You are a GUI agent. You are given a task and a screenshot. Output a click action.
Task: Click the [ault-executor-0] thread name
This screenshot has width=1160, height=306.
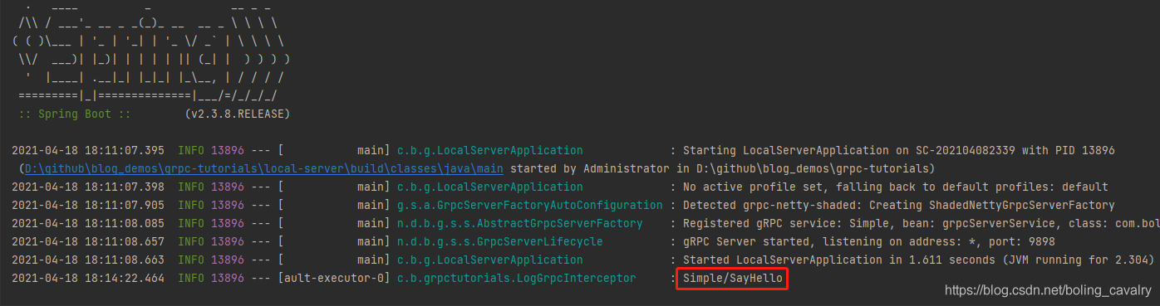[x=334, y=278]
